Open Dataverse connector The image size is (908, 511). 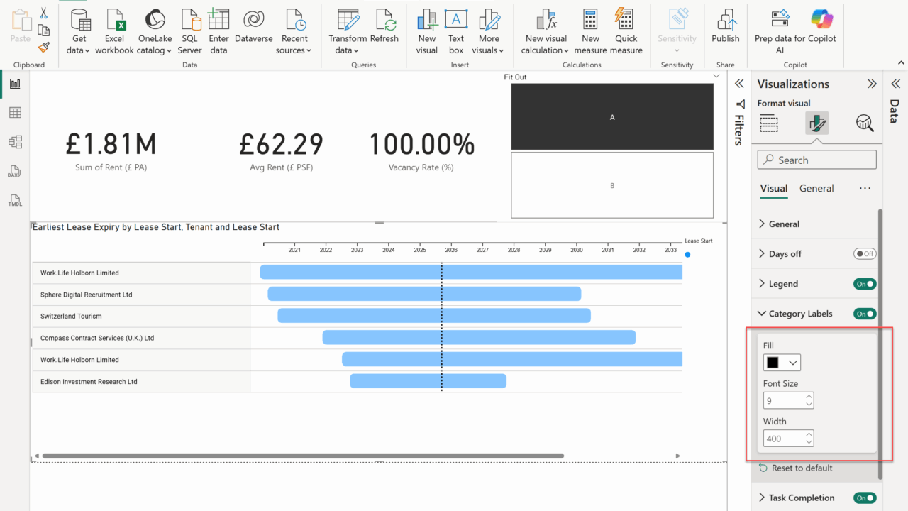pyautogui.click(x=253, y=26)
